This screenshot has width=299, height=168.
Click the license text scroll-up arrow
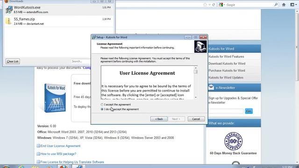pos(196,68)
